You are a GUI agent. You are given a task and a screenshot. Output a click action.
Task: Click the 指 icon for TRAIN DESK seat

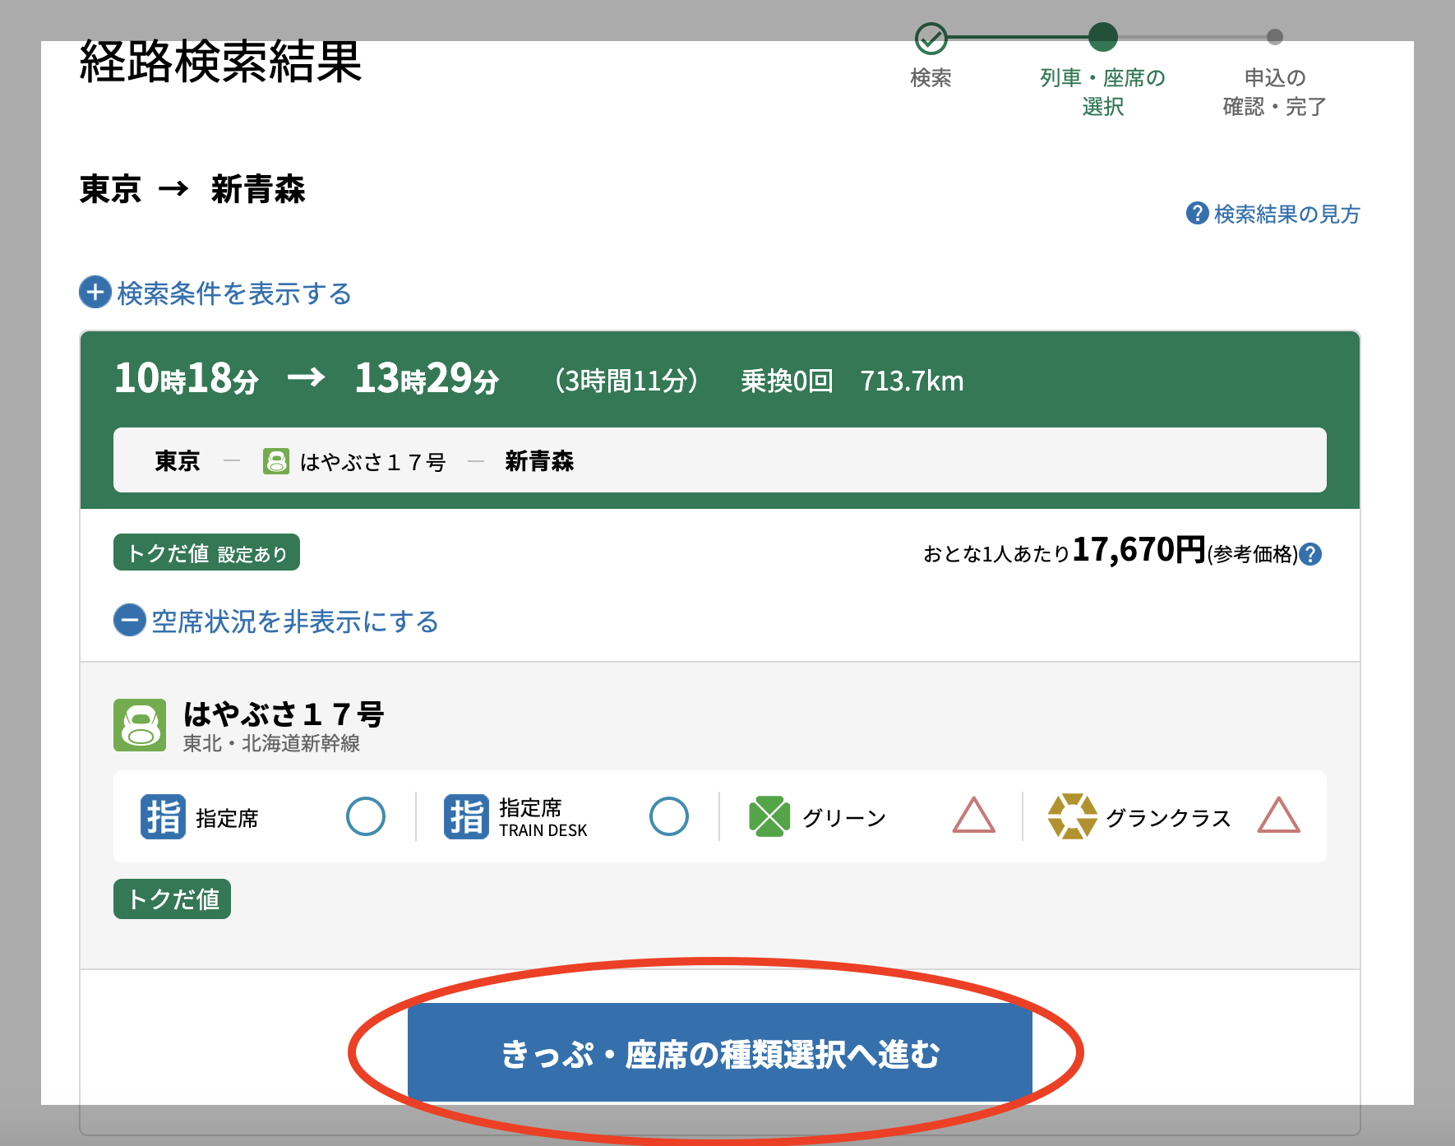466,816
